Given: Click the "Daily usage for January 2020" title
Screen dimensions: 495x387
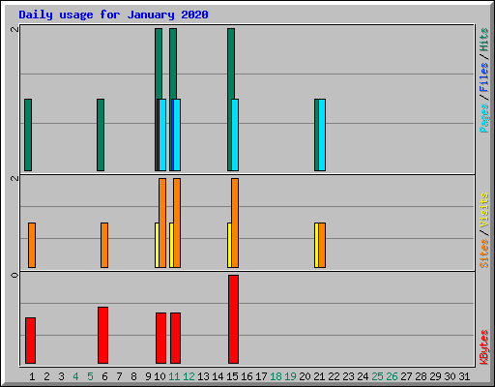Looking at the screenshot, I should [113, 15].
